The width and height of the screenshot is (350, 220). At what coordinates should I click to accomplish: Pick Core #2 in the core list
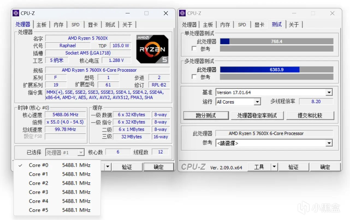(x=57, y=183)
